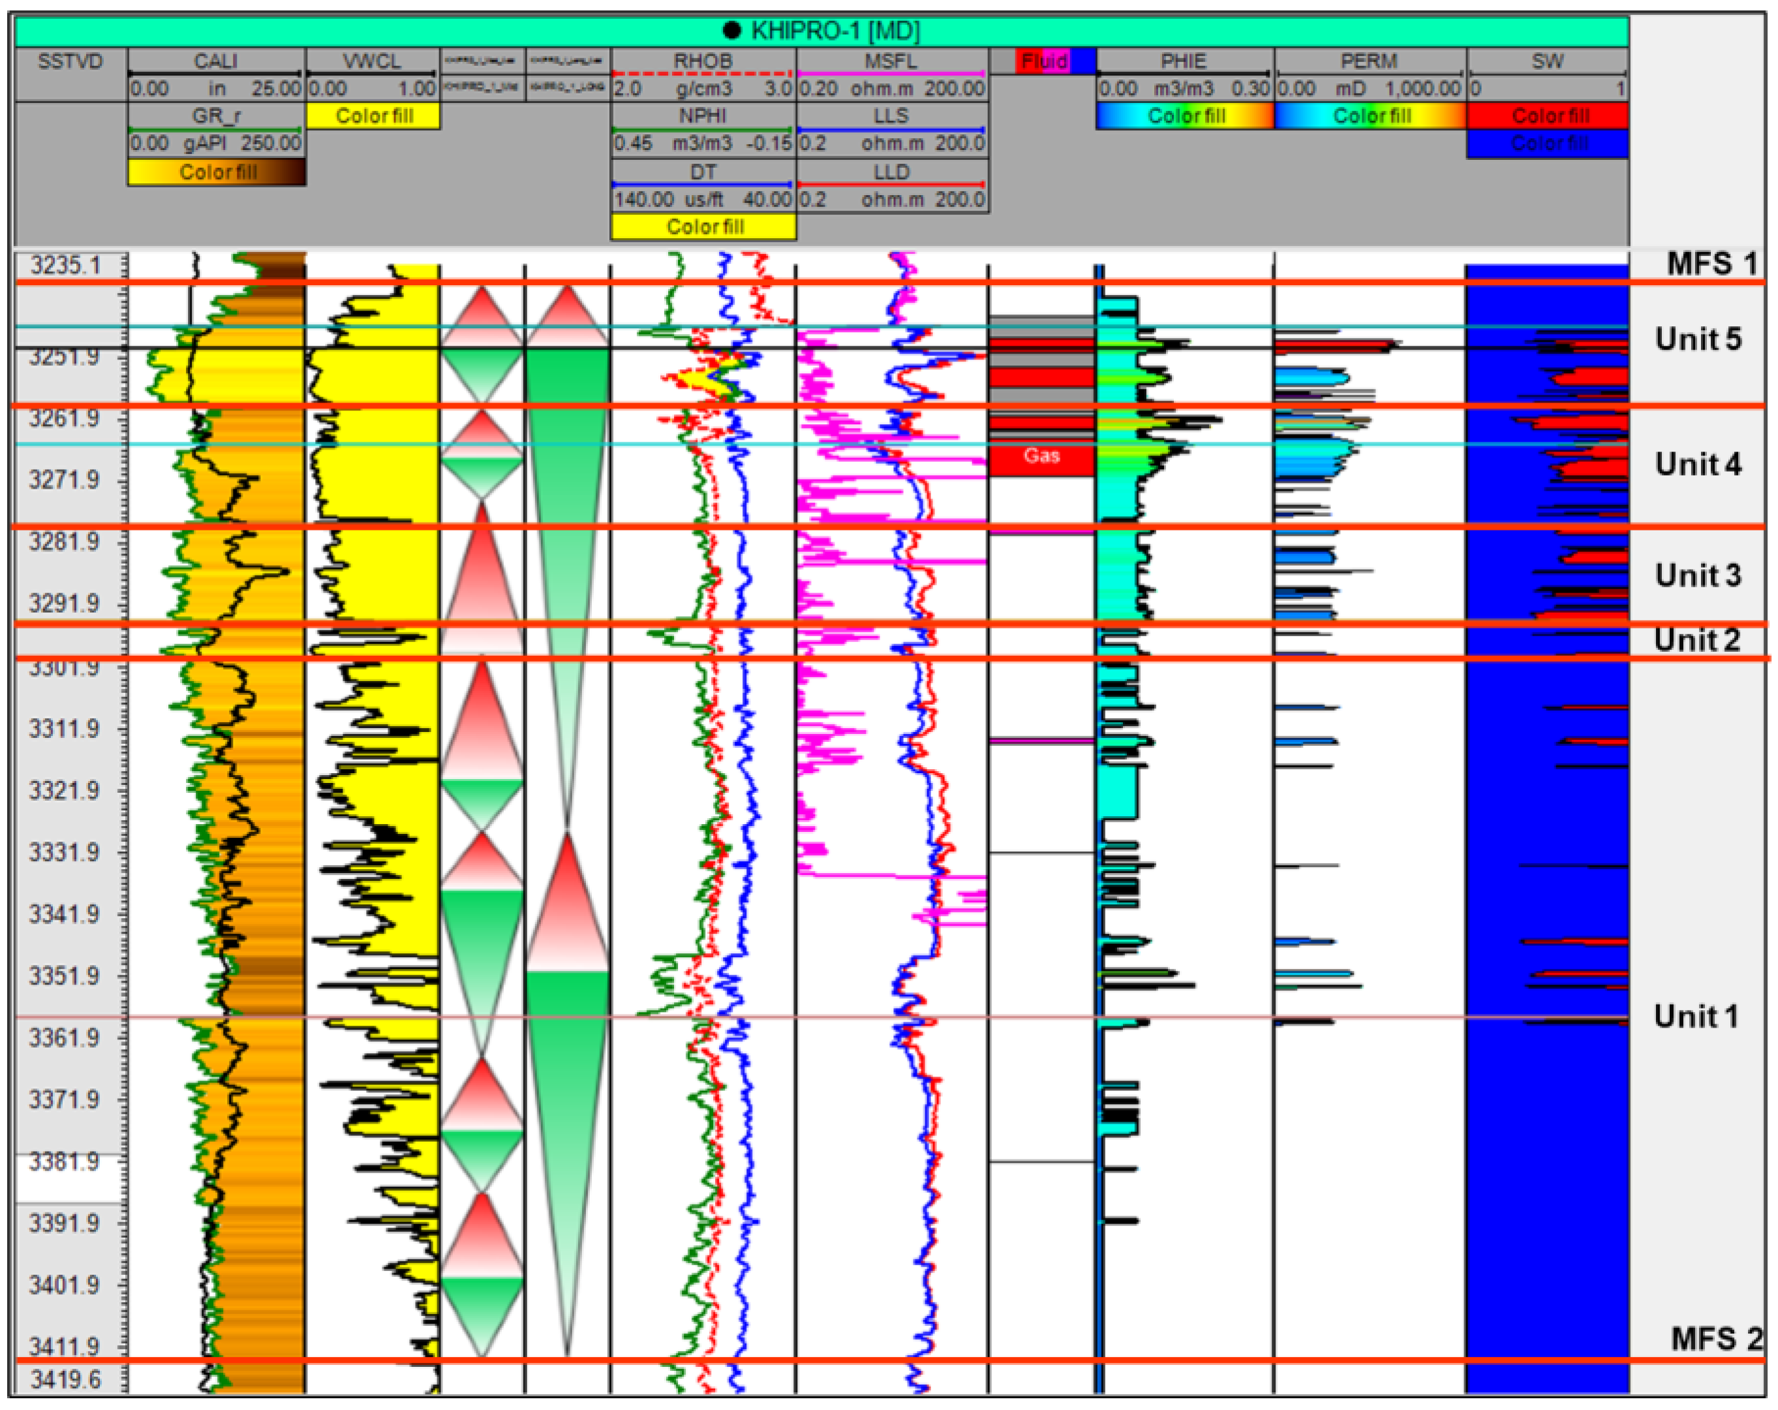Click the GR_r orange gradient color fill bar

[x=217, y=172]
